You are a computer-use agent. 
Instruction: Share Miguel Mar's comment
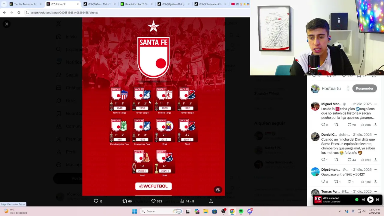(375, 125)
